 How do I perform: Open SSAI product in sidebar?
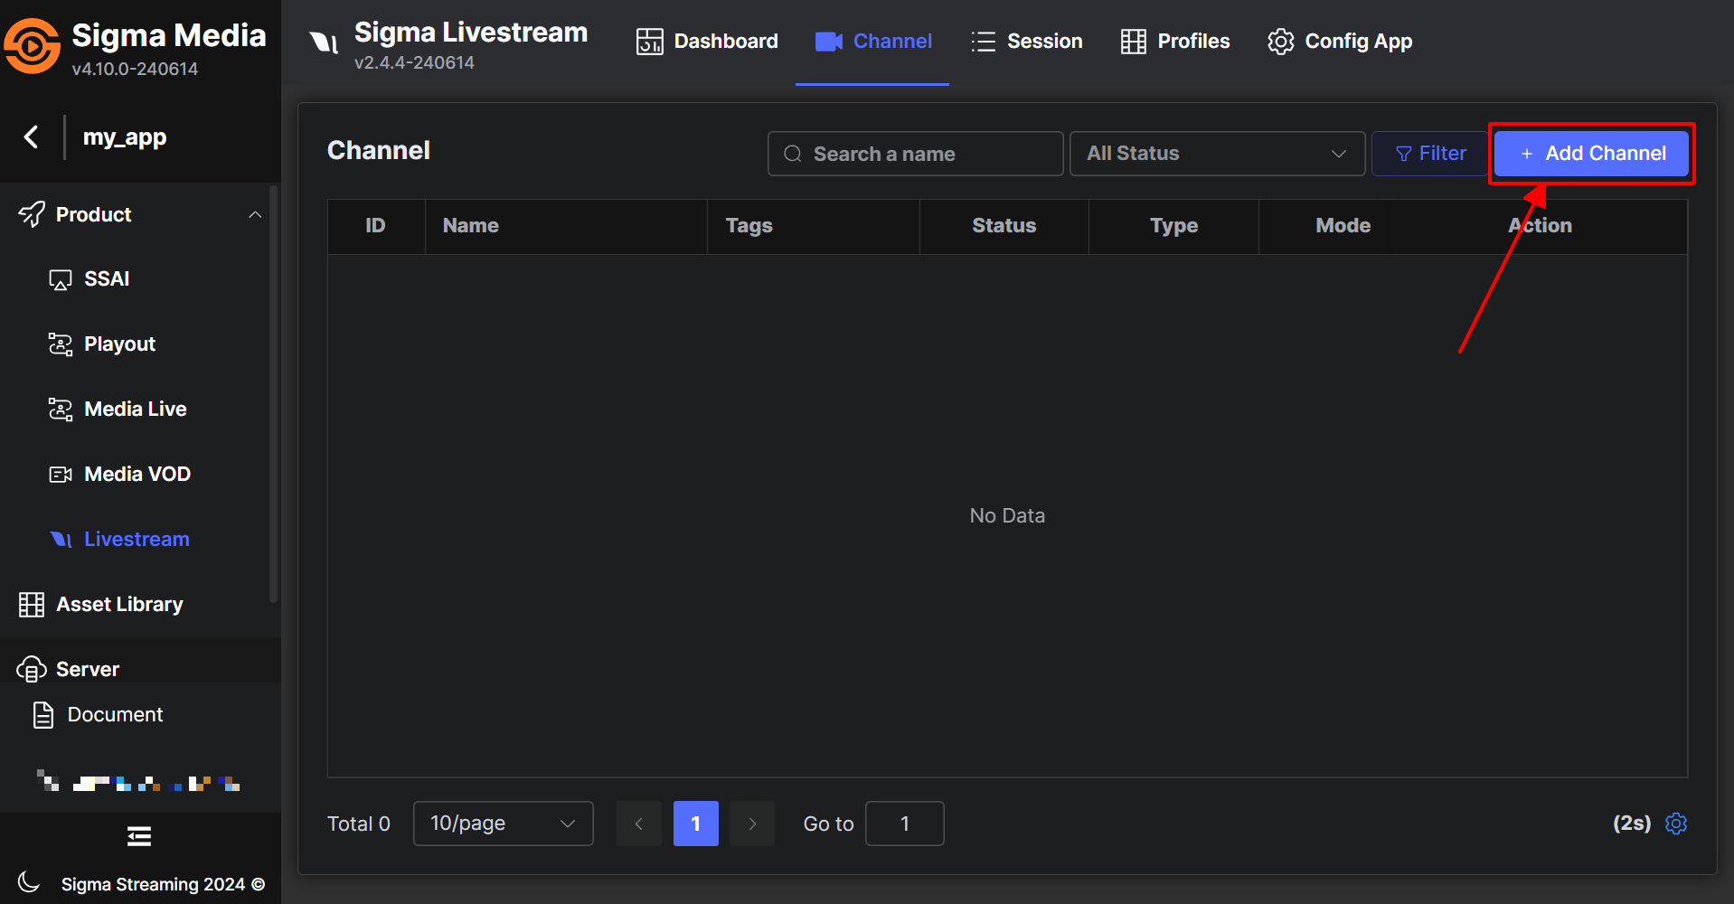point(106,279)
